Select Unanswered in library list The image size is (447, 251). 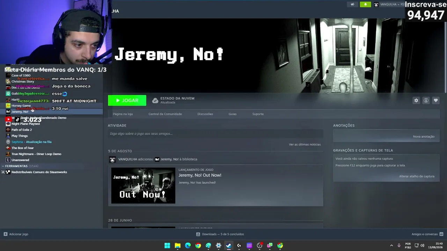point(20,160)
